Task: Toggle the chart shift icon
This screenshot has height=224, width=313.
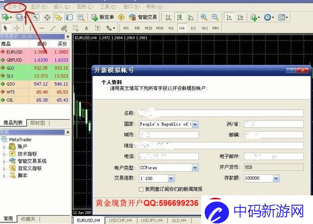Action: (241, 17)
